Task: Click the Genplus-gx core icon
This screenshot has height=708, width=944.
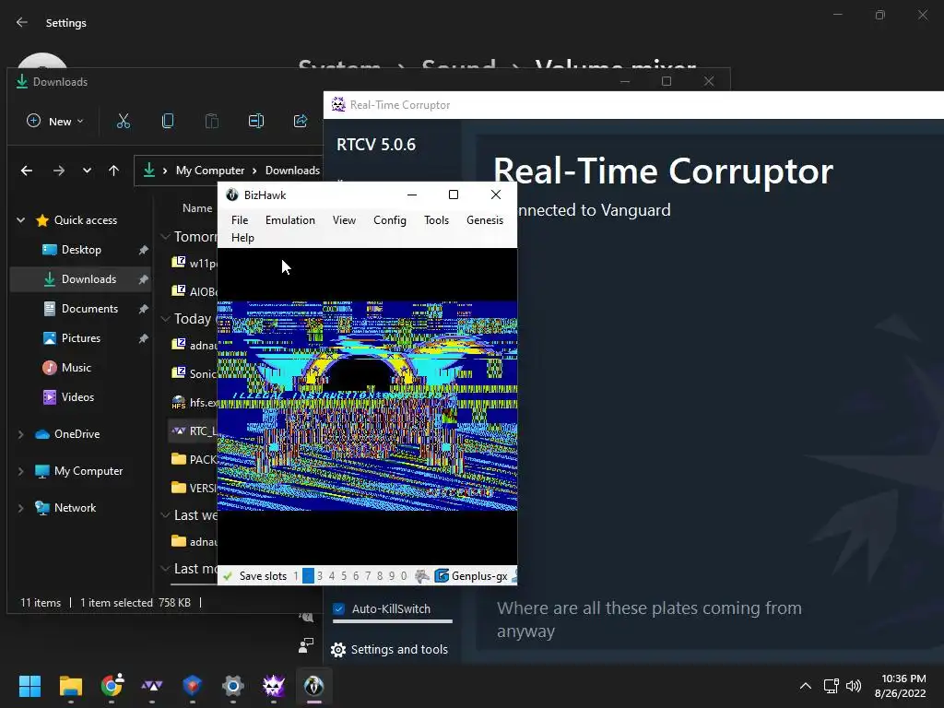Action: 442,576
